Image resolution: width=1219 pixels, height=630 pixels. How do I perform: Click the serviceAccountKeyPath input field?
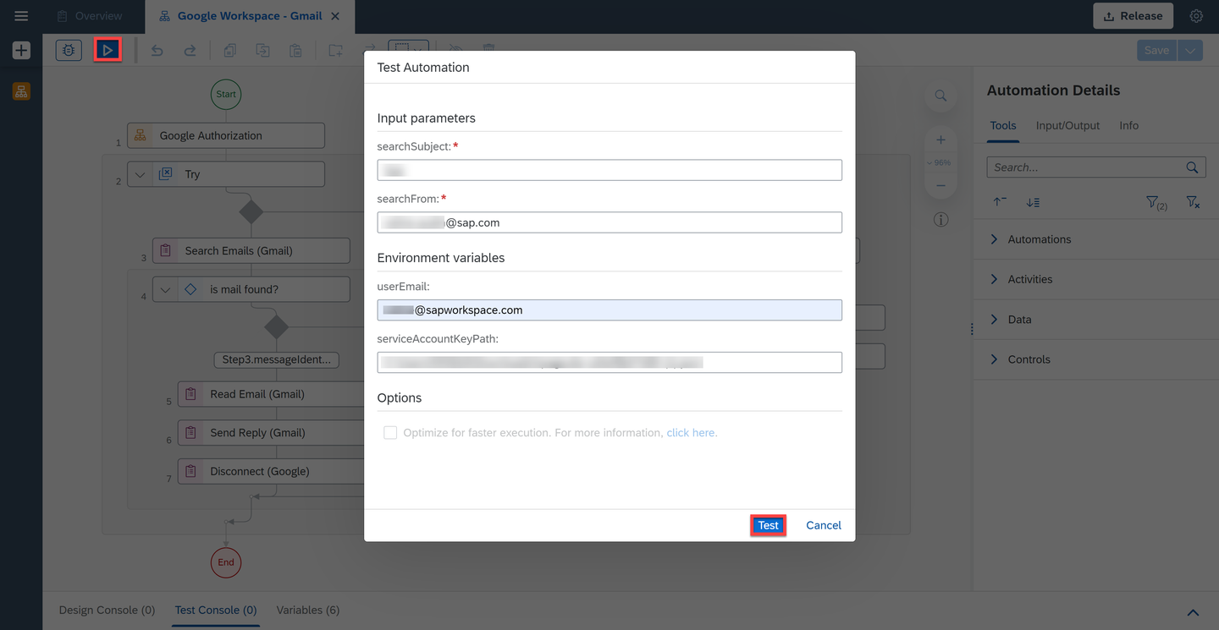pyautogui.click(x=609, y=363)
